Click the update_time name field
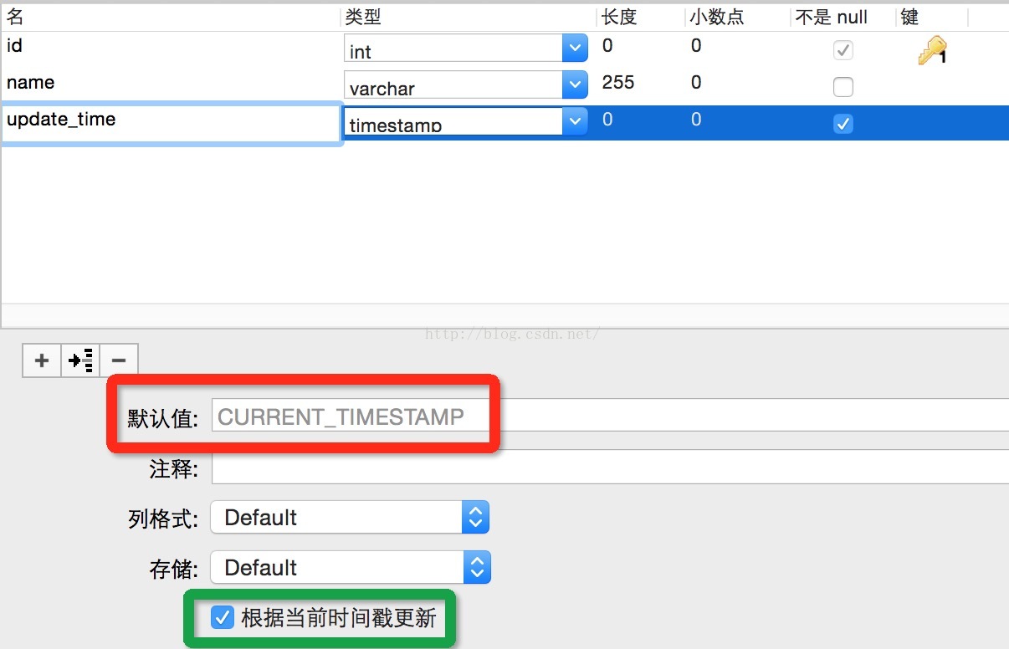 (172, 123)
